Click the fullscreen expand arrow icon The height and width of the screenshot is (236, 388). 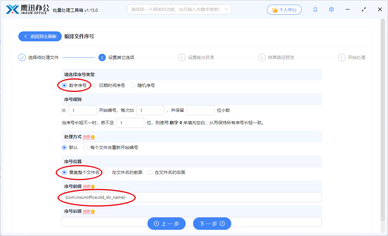click(363, 9)
